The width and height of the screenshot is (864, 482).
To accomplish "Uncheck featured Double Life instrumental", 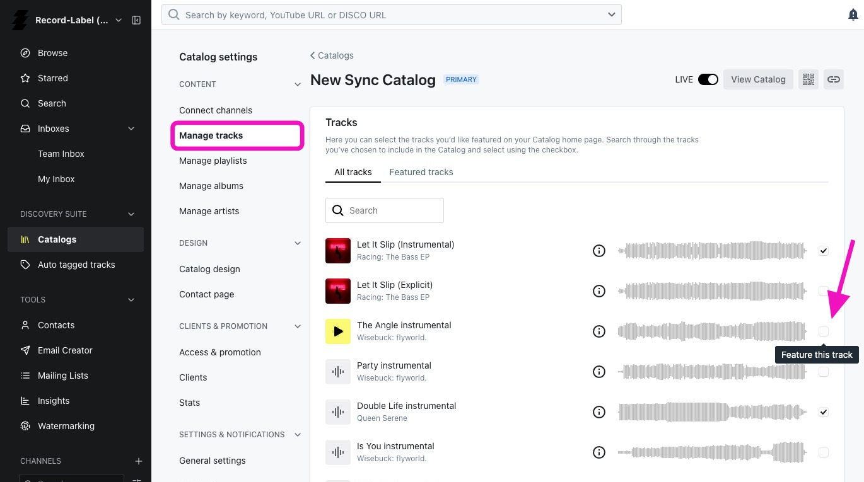I will [824, 412].
